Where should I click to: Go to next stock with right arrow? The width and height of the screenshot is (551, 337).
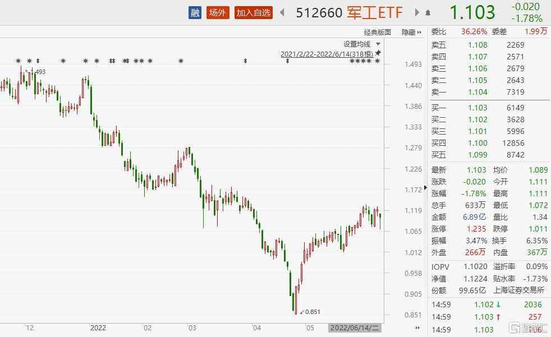coord(417,12)
